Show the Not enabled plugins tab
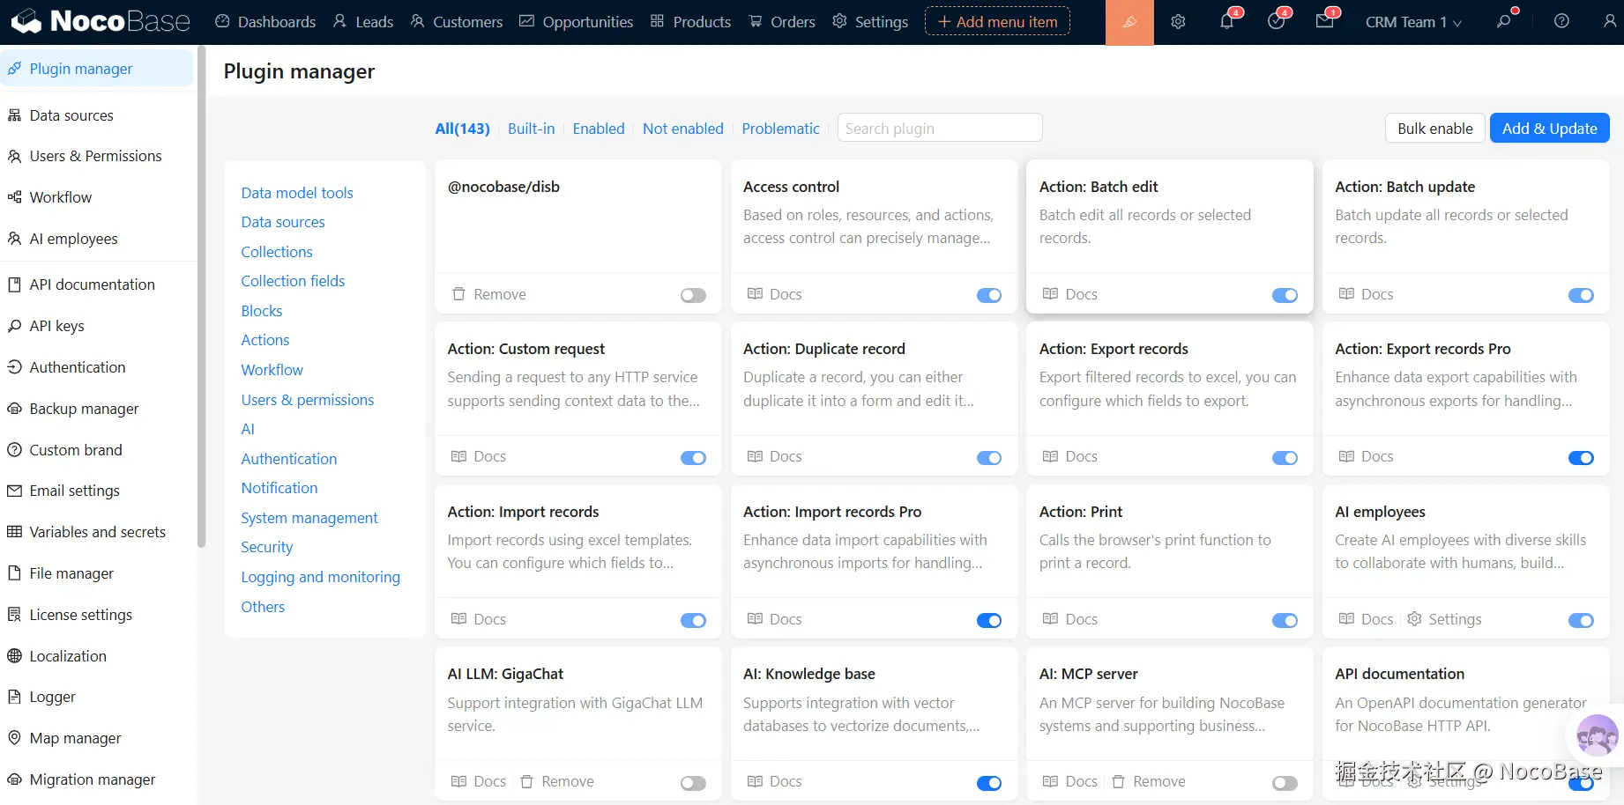This screenshot has height=805, width=1624. tap(683, 129)
